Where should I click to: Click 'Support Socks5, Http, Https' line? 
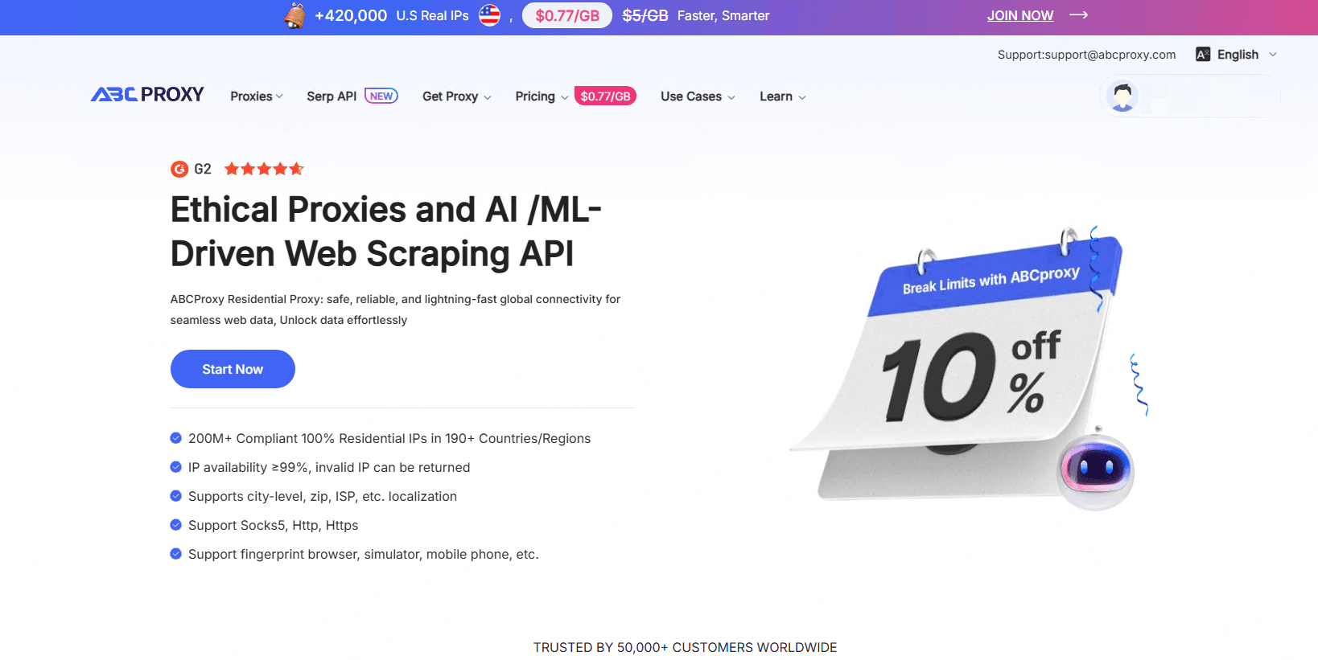273,525
